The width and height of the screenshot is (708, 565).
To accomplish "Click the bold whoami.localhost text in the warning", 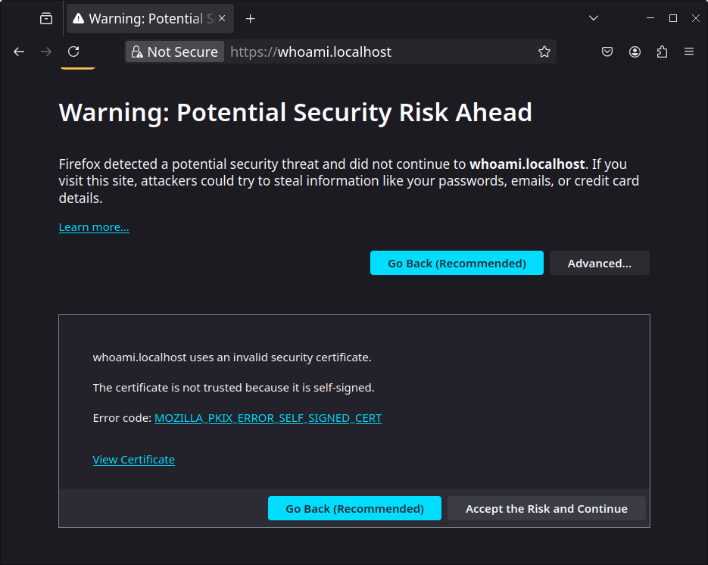I will coord(527,164).
